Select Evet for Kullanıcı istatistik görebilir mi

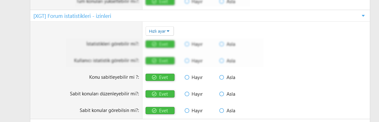[160, 61]
